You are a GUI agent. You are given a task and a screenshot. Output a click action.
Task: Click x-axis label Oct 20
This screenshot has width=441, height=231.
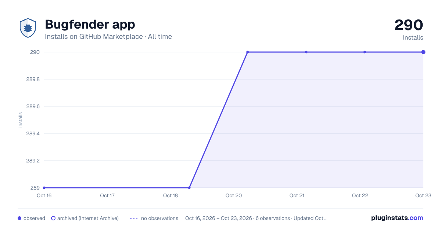click(x=234, y=195)
